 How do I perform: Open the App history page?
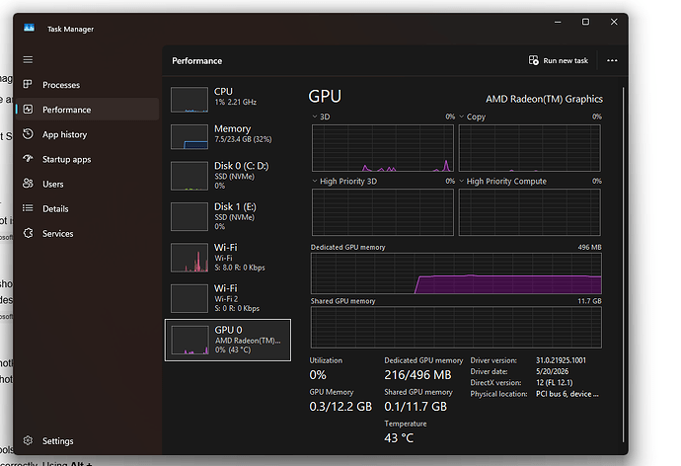pos(87,134)
